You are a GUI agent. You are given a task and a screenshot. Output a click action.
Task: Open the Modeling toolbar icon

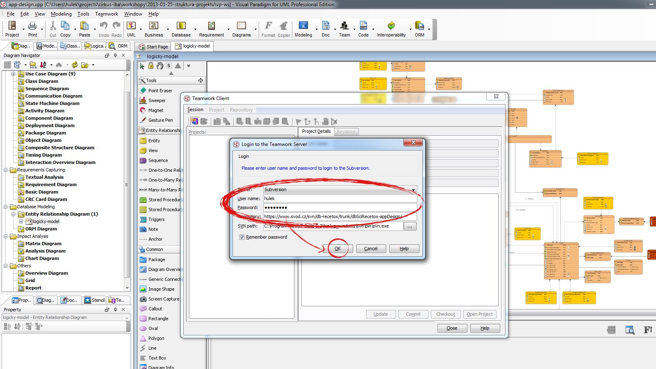click(303, 26)
